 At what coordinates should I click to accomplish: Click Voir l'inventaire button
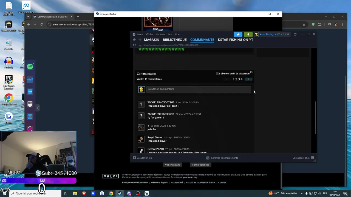tap(172, 165)
